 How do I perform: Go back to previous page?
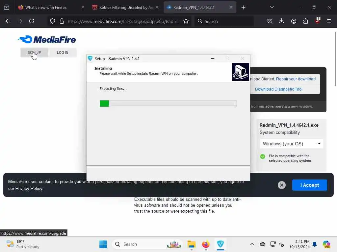pyautogui.click(x=8, y=21)
